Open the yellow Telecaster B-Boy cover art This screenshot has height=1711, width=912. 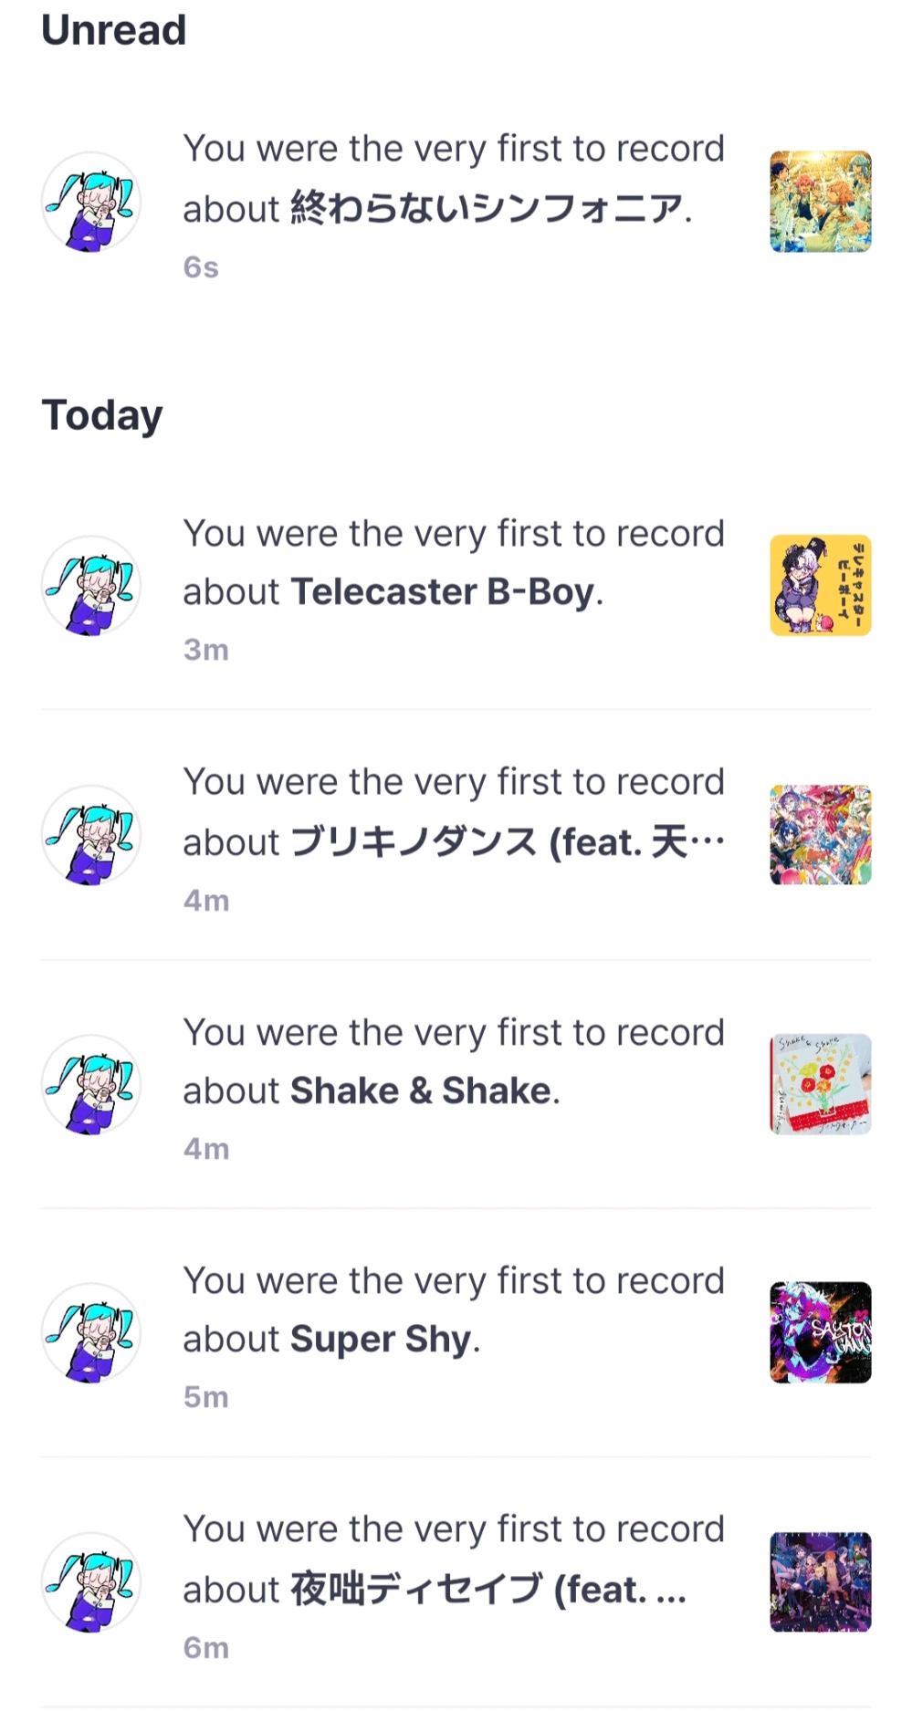820,586
